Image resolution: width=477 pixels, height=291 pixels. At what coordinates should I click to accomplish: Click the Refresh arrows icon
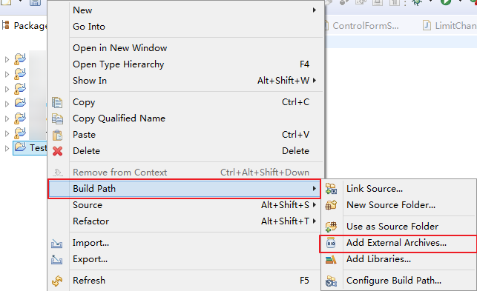pos(57,281)
